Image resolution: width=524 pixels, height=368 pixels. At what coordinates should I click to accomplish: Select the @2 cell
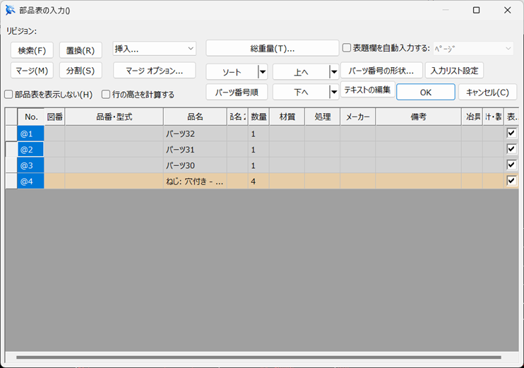pyautogui.click(x=31, y=150)
